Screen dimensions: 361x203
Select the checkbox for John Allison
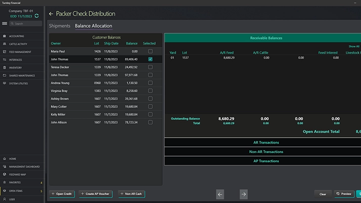[x=150, y=122]
